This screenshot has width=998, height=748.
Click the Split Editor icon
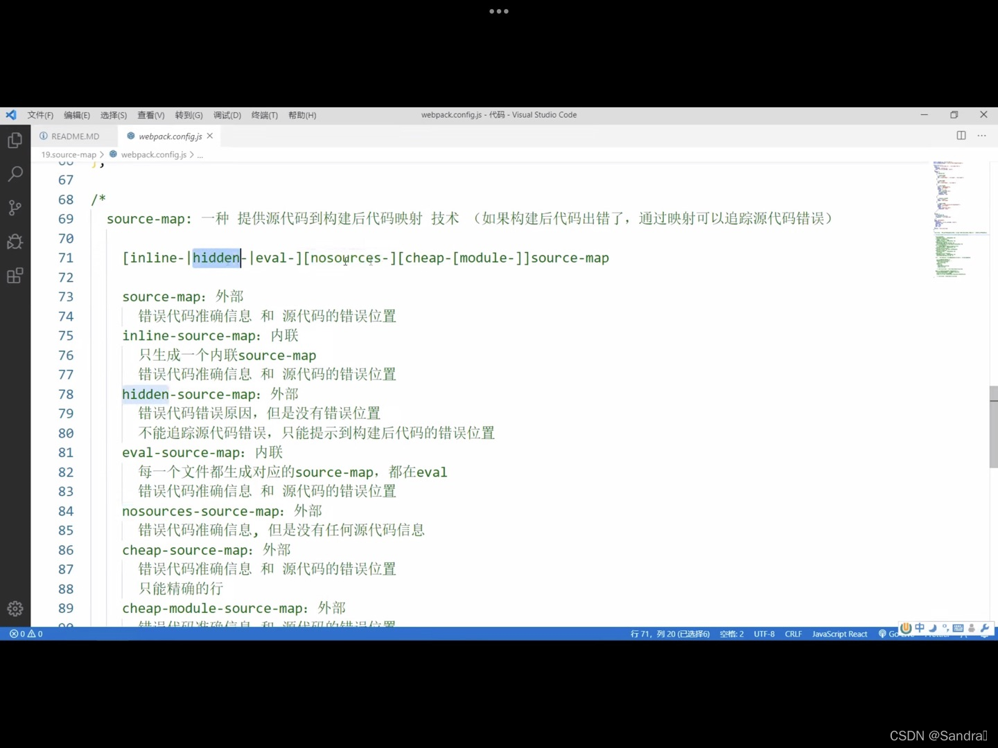click(961, 136)
